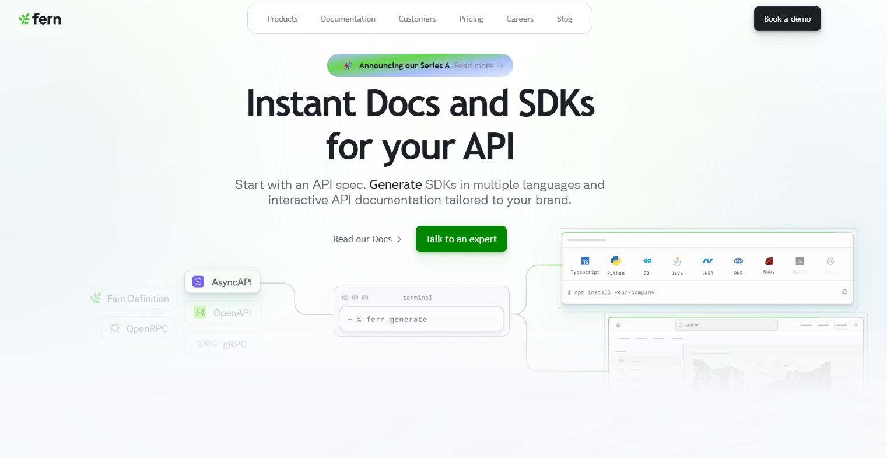Click the party popper announcement icon
Image resolution: width=887 pixels, height=458 pixels.
point(348,65)
